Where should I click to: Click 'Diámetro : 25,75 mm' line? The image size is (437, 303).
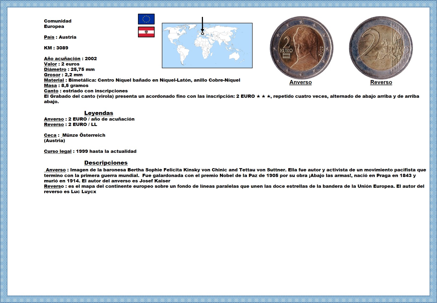point(69,69)
